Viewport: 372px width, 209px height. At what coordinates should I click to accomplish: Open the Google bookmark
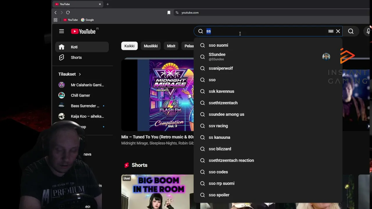pos(87,20)
